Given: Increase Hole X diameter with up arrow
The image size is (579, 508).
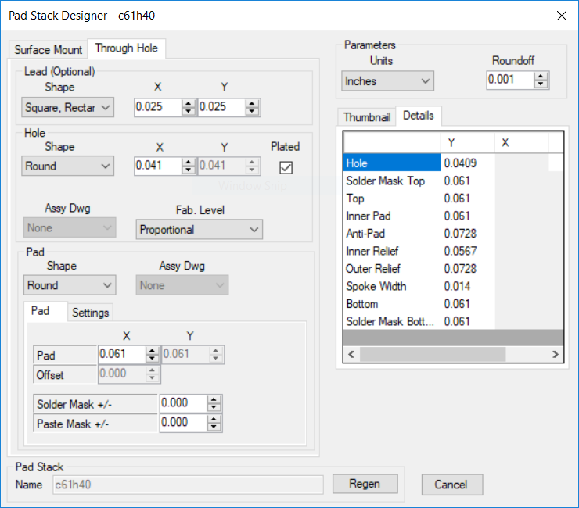Looking at the screenshot, I should pyautogui.click(x=189, y=162).
